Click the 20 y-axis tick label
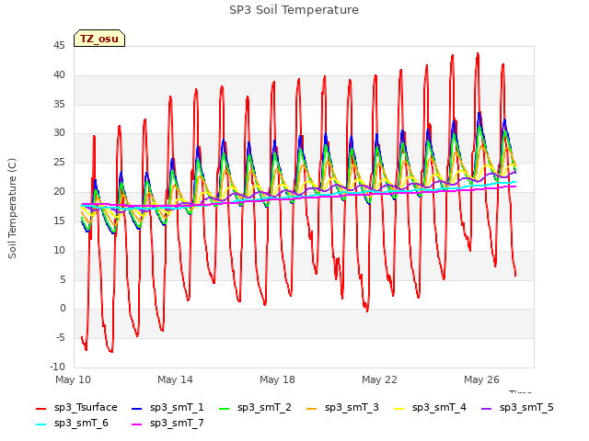Viewport: 589px width, 441px height. point(59,192)
